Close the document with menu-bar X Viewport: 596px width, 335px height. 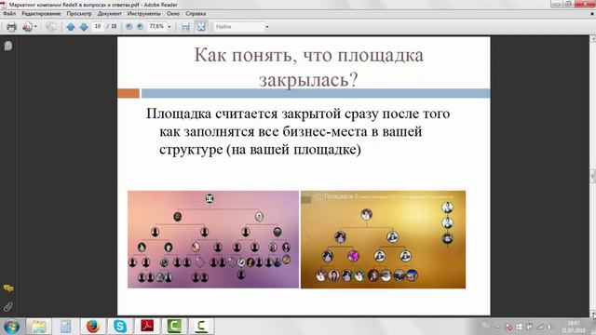click(592, 13)
